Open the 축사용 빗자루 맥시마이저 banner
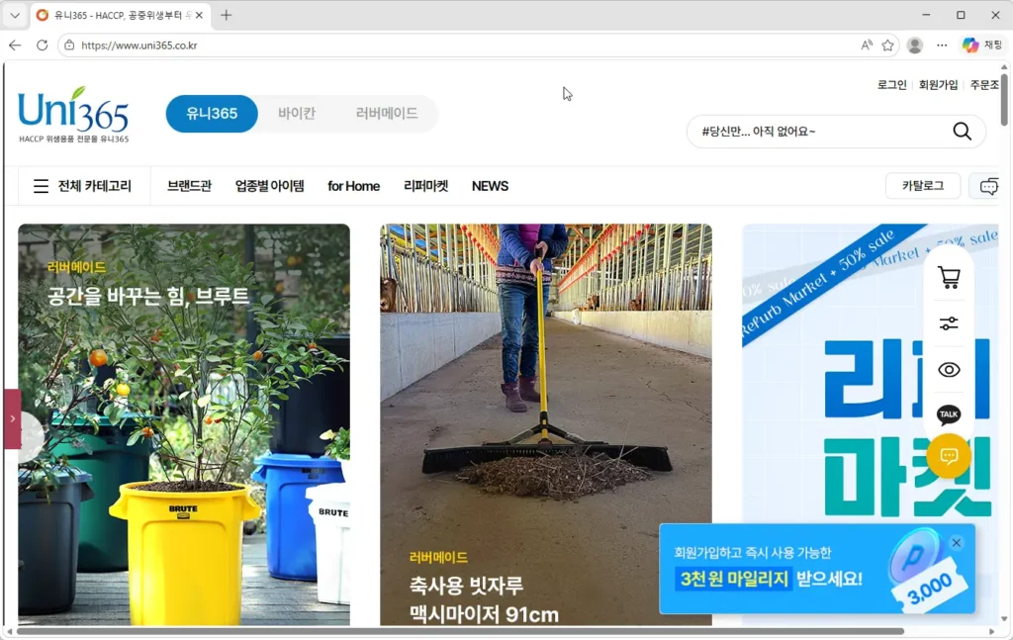Screen dimensions: 1013x640 (x=546, y=424)
